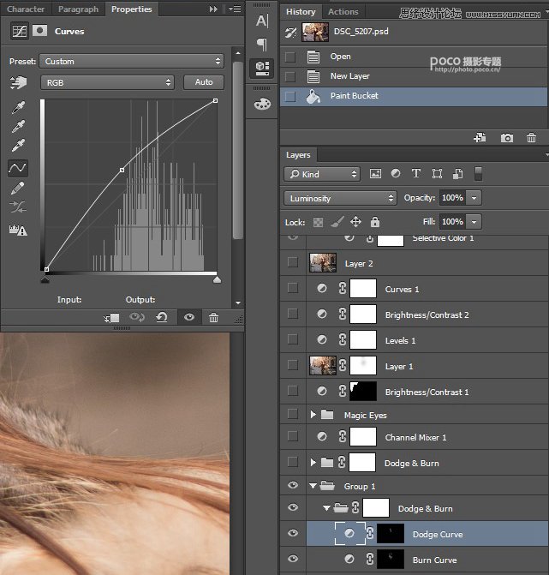This screenshot has height=575, width=549.
Task: Click the reset adjustment arrow icon
Action: [161, 317]
